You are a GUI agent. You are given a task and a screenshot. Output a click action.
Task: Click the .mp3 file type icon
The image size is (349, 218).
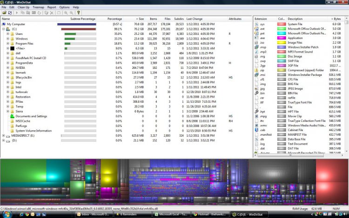256,52
